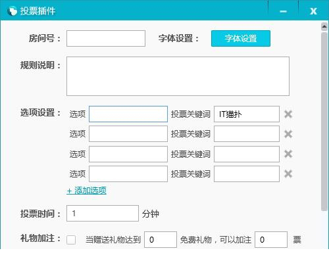The height and width of the screenshot is (259, 329).
Task: Delete the third option row
Action: coord(288,154)
